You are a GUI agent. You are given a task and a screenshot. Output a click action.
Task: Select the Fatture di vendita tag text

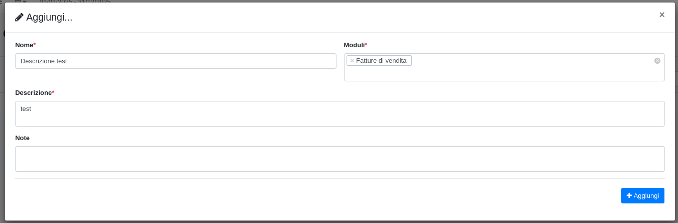[381, 61]
